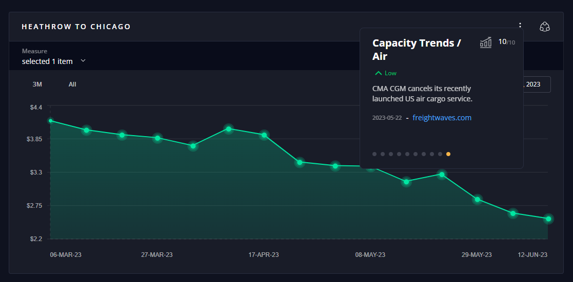Expand the Measure dropdown
Screen dimensions: 573x282
[53, 61]
